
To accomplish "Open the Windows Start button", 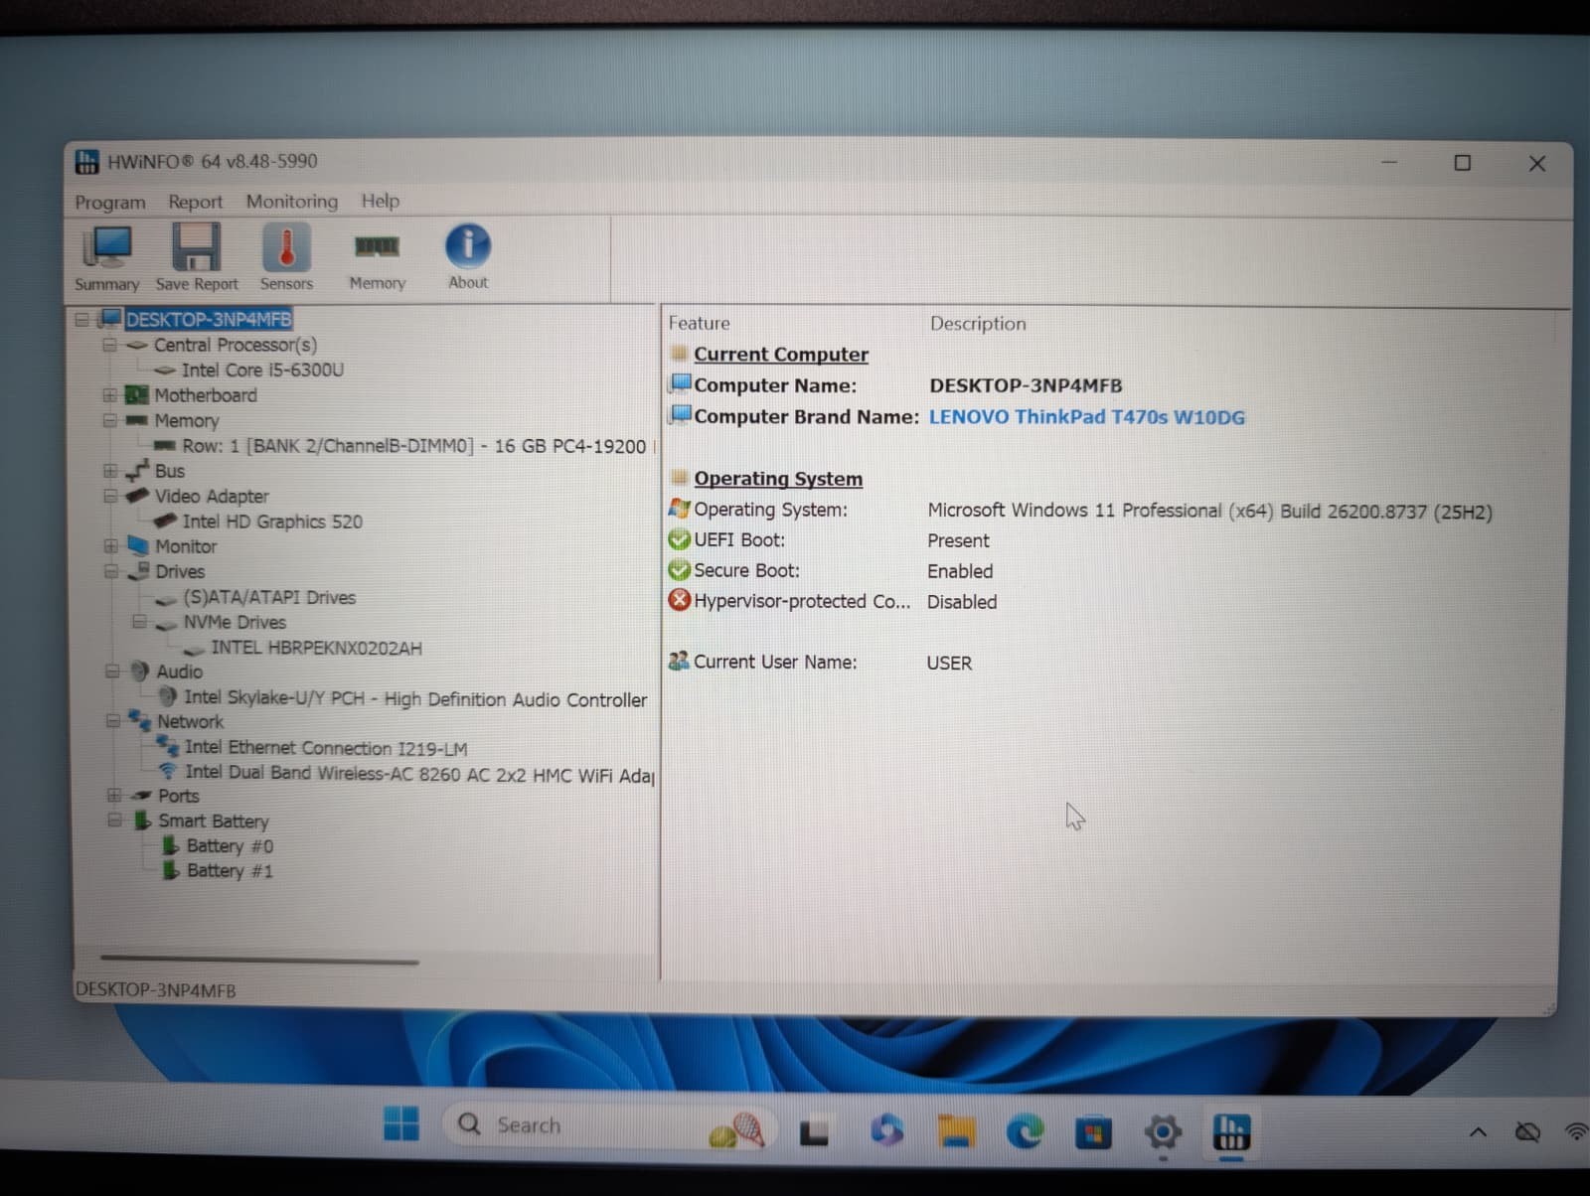I will (401, 1124).
